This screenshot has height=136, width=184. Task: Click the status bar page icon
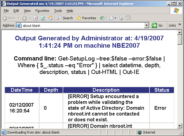coord(4,132)
